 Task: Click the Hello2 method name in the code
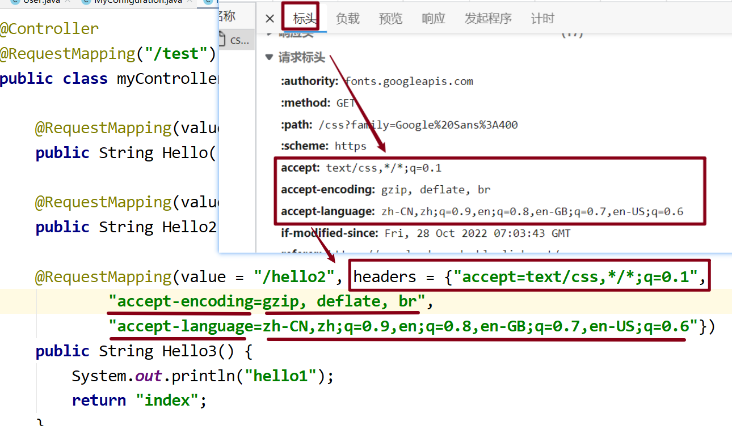tap(190, 227)
